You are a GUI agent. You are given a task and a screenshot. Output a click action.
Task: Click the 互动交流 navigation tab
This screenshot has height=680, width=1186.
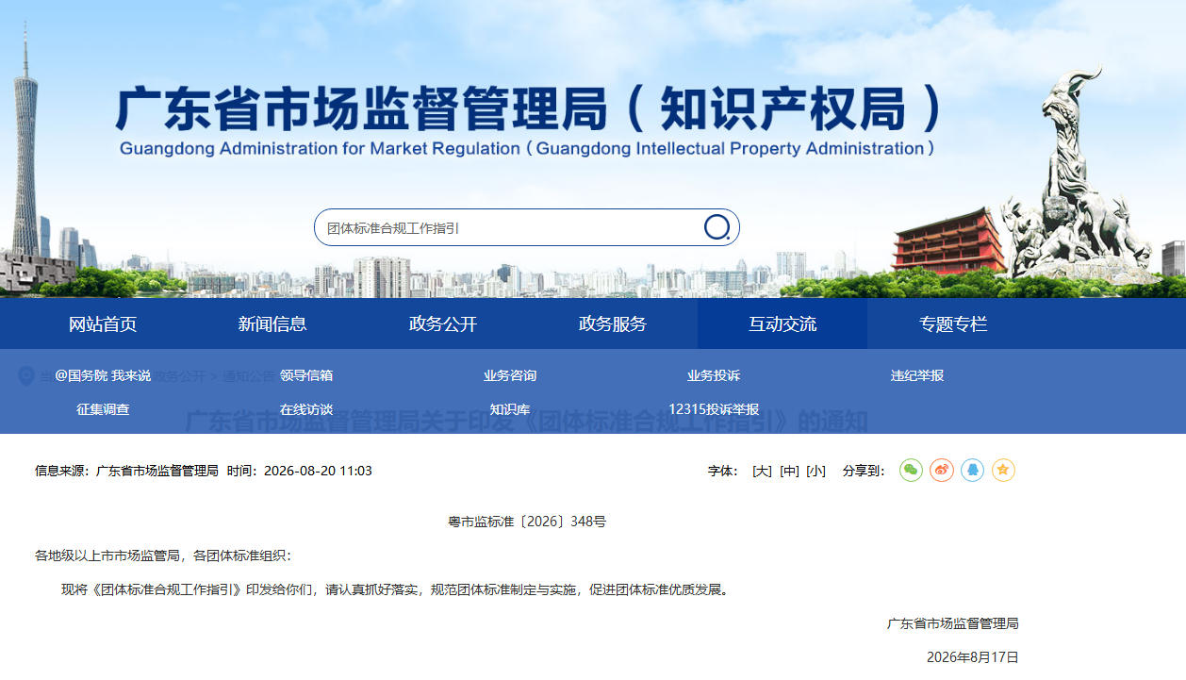[782, 323]
